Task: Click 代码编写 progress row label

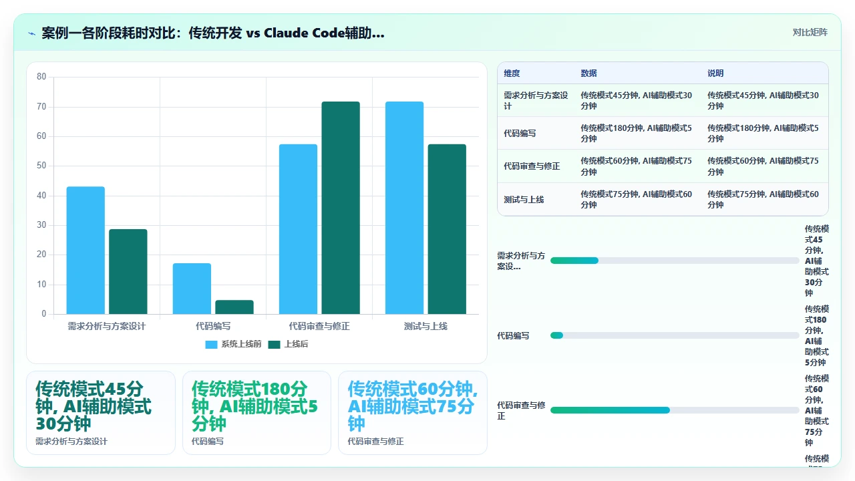Action: (x=513, y=336)
